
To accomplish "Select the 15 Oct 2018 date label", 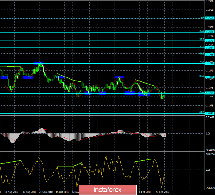I will (x=62, y=192).
